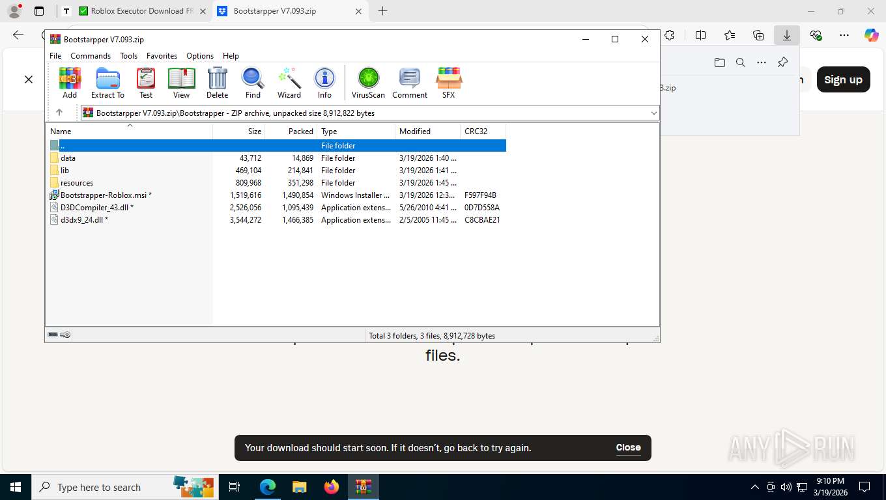
Task: Open Windows Start menu
Action: 16,487
